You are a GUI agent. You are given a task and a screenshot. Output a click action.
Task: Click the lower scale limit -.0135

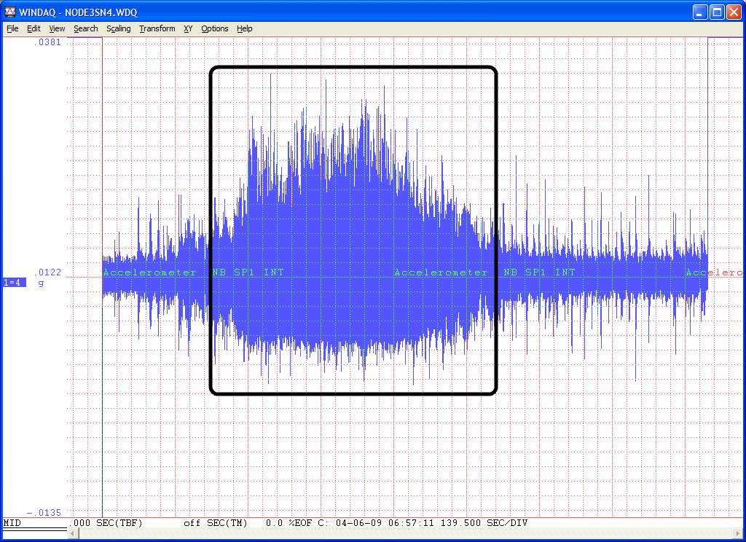[x=44, y=513]
